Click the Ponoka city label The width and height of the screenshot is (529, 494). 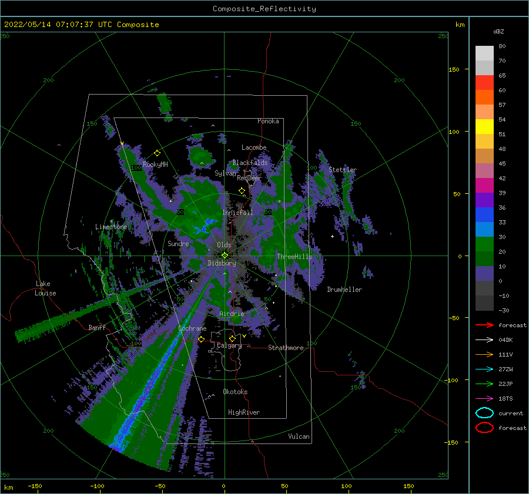[x=268, y=121]
